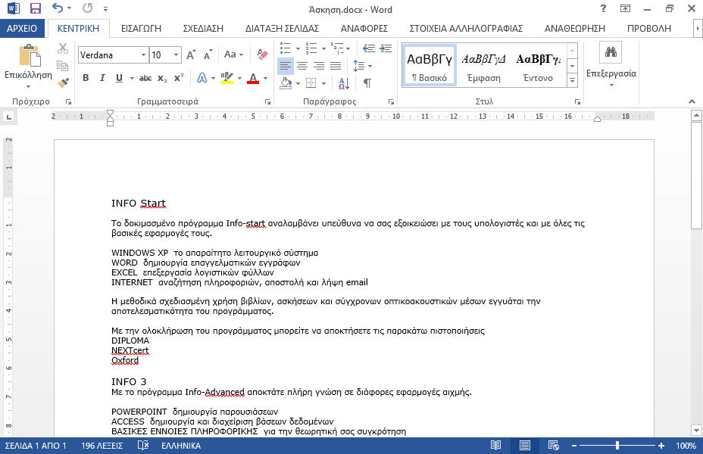Collapse the ribbon with the up arrow
Image resolution: width=703 pixels, height=454 pixels.
click(692, 101)
